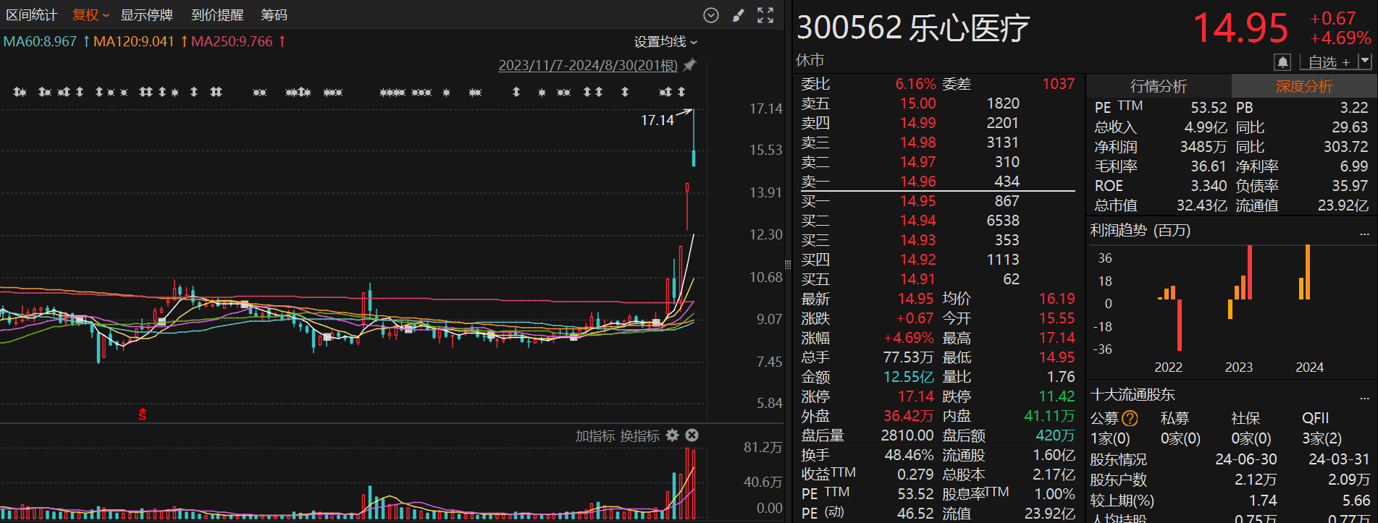Screen dimensions: 1378x523
Task: Click the 2022 red negative profit bar
Action: pyautogui.click(x=1180, y=325)
